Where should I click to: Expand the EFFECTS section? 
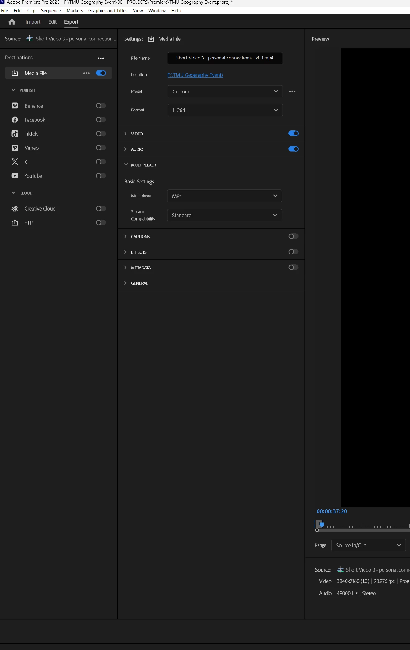click(125, 252)
